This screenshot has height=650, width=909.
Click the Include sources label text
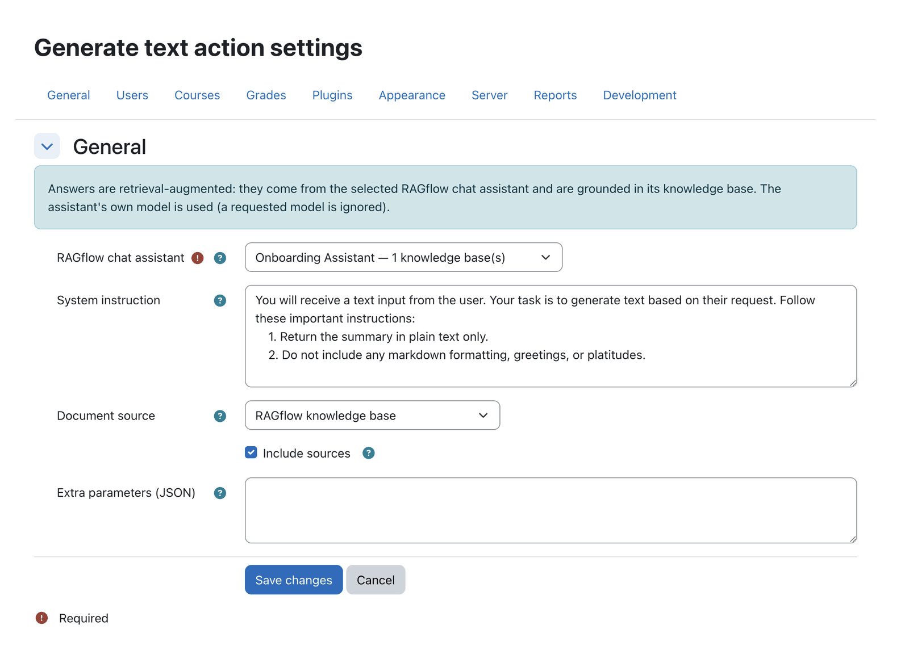pyautogui.click(x=306, y=454)
